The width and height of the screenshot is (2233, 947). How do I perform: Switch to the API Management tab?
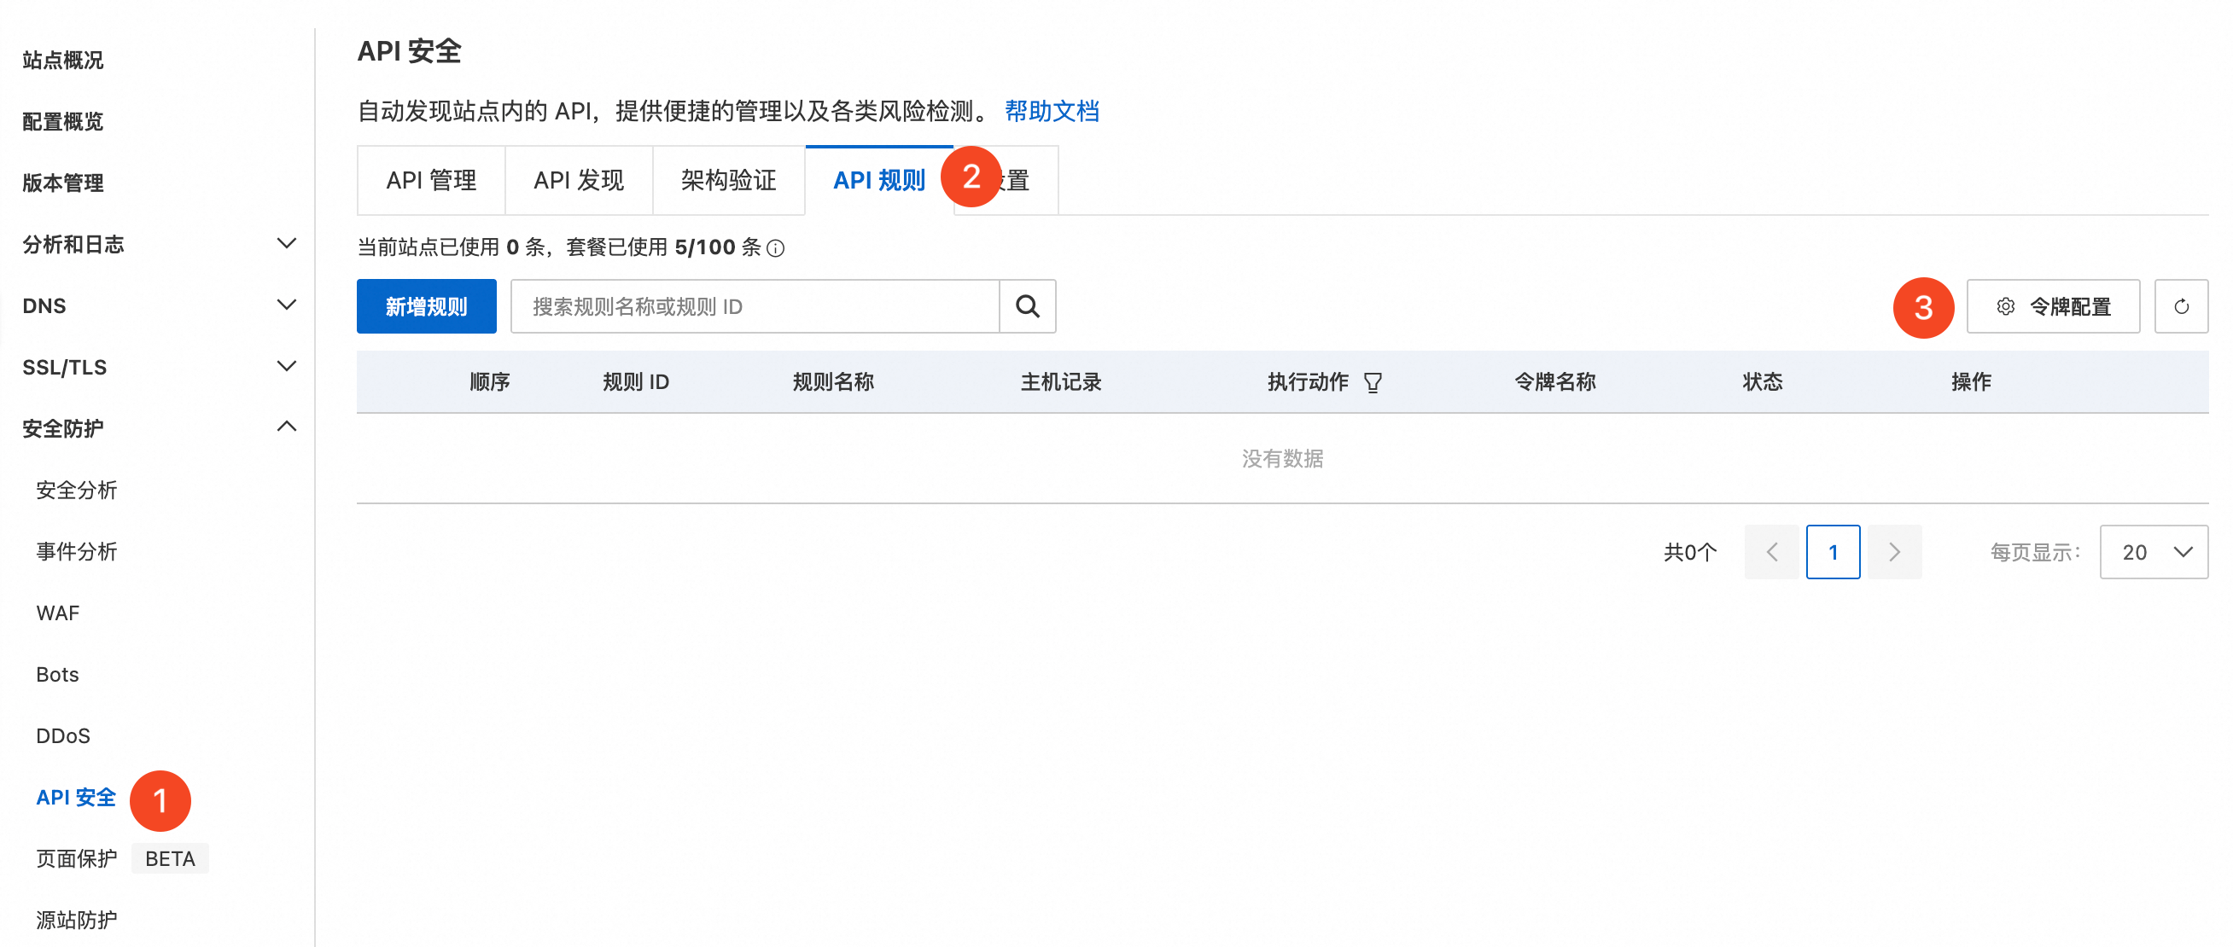(x=431, y=180)
